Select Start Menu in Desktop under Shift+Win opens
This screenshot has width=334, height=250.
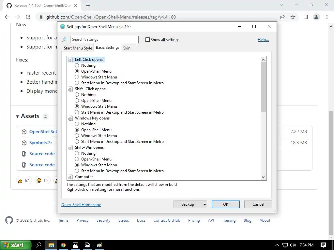tap(77, 171)
